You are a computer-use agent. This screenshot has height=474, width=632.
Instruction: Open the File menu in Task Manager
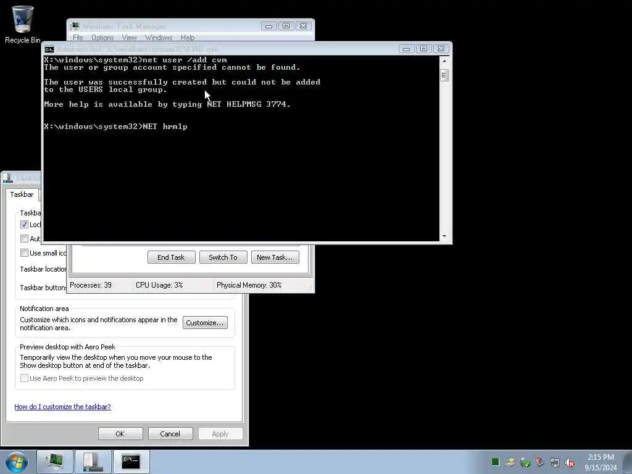pos(78,38)
